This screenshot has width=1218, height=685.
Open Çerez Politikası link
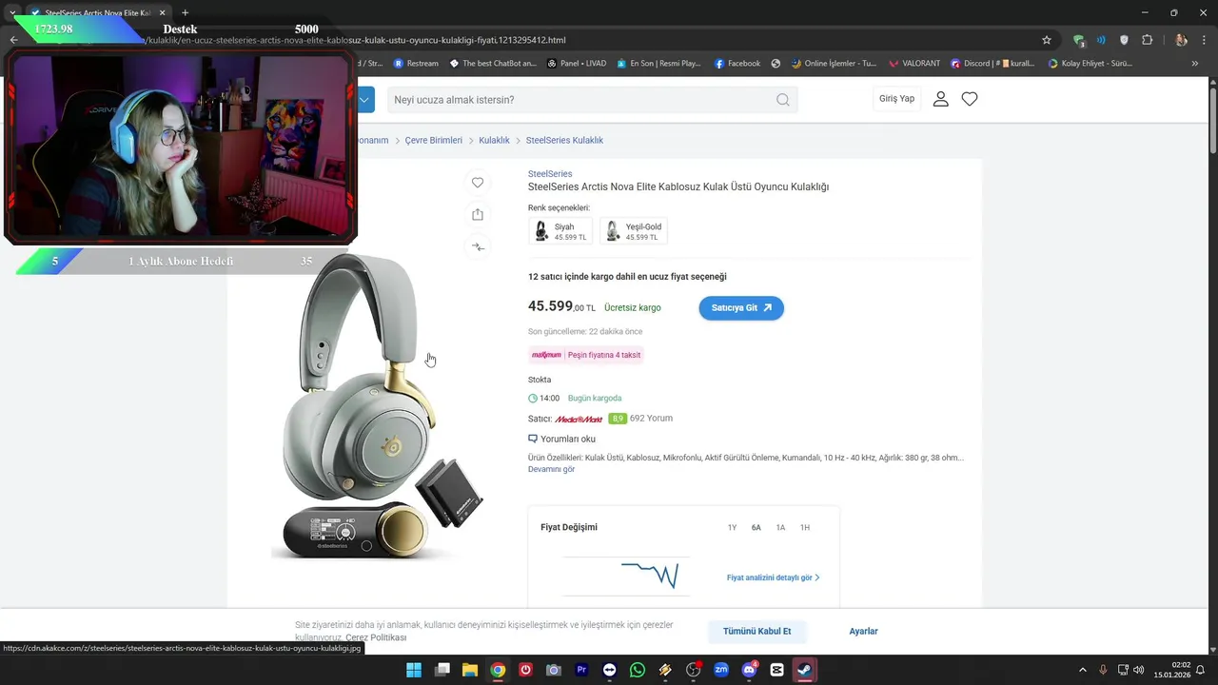[376, 637]
